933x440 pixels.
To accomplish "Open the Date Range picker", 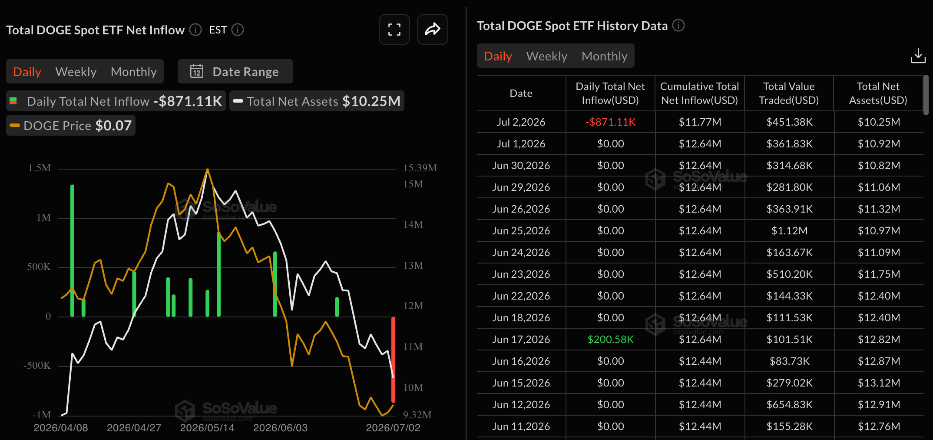I will click(x=235, y=71).
